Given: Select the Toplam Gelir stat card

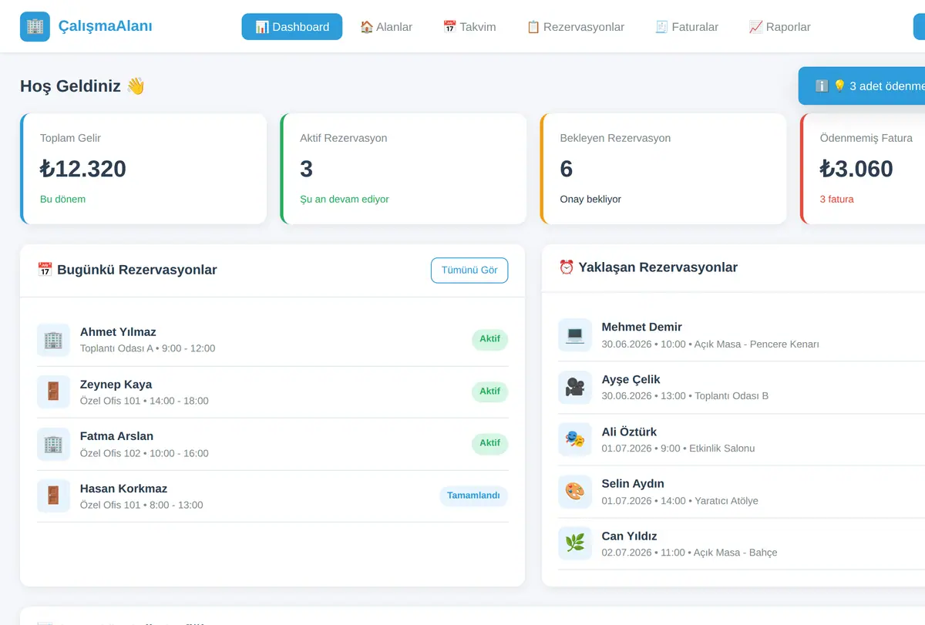Looking at the screenshot, I should click(x=143, y=169).
